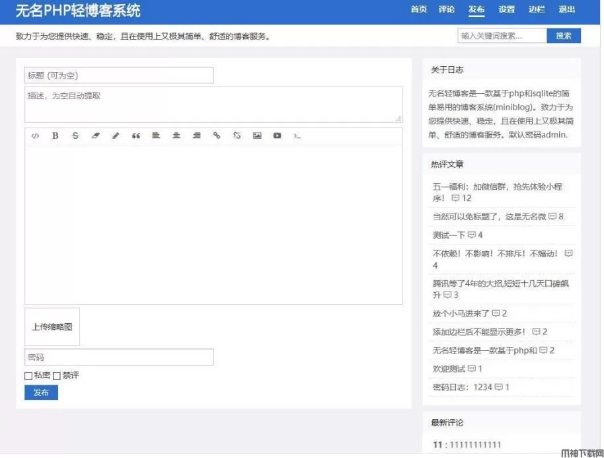
Task: Insert a hyperlink with the link icon
Action: point(216,135)
